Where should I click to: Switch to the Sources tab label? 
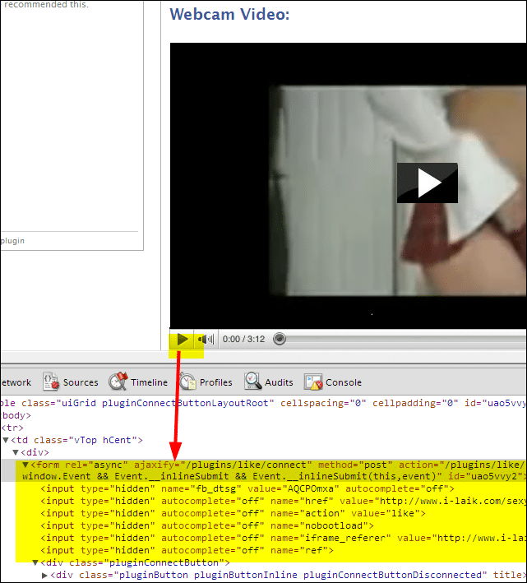81,382
